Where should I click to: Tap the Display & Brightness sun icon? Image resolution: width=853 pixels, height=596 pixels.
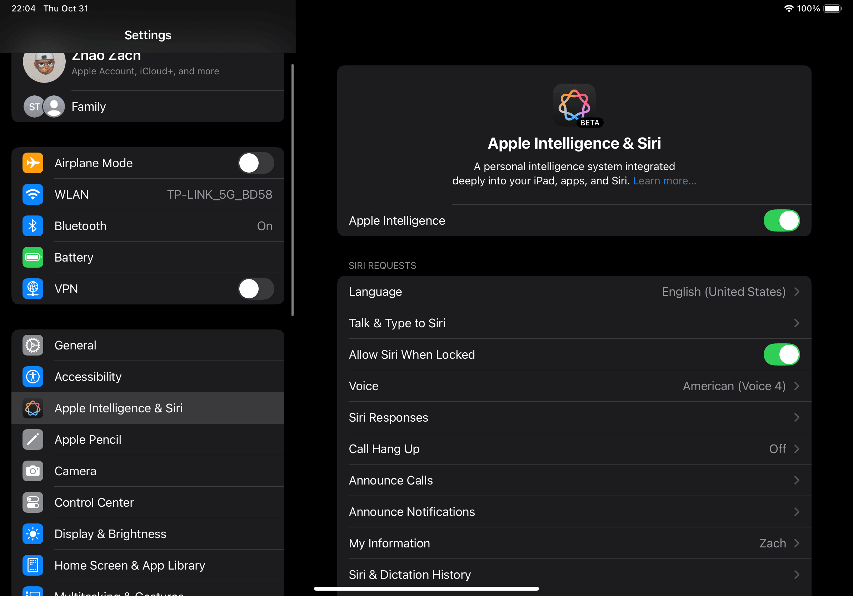pos(33,534)
